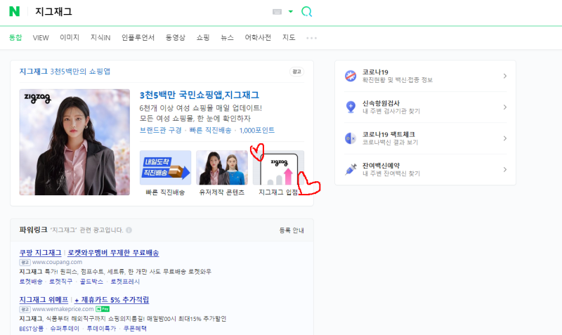Follow the BEST상품 sublink
Viewport: 562px width, 335px height.
coord(32,329)
